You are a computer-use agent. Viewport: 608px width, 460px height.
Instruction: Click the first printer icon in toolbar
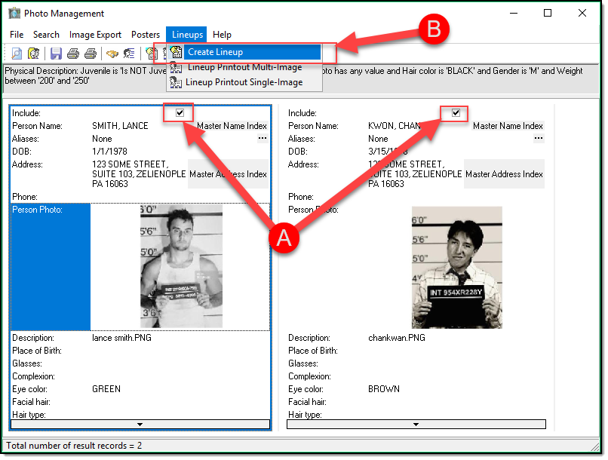[73, 54]
